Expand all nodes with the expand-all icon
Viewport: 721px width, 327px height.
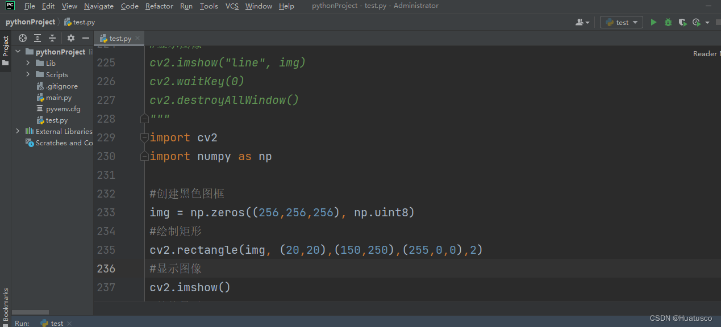point(37,38)
